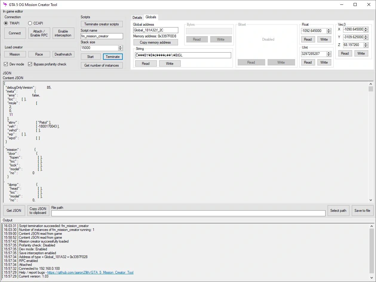376x282 pixels.
Task: Decrease Vec3 Y with down arrow
Action: pyautogui.click(x=366, y=39)
